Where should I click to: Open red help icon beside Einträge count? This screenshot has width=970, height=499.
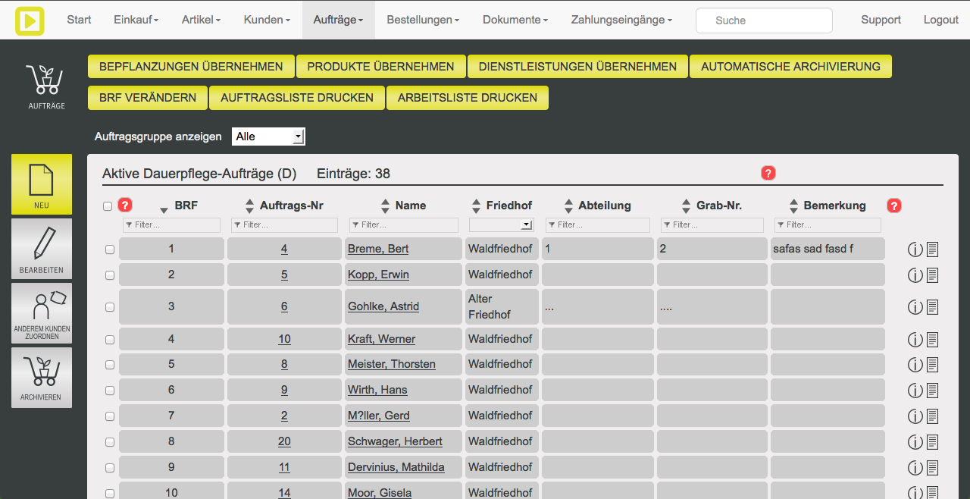point(768,174)
